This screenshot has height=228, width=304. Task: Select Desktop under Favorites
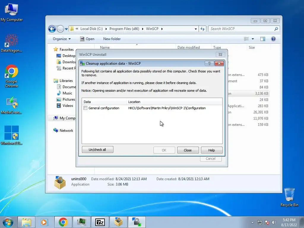pyautogui.click(x=66, y=56)
